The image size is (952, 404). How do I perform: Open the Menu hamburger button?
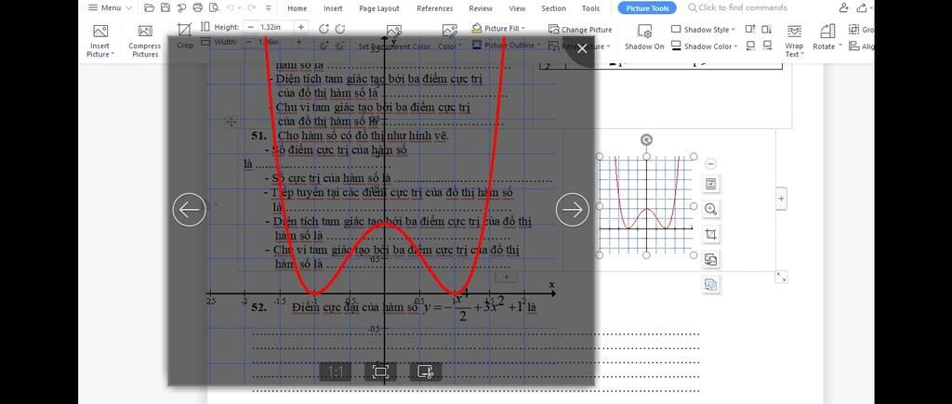click(110, 7)
